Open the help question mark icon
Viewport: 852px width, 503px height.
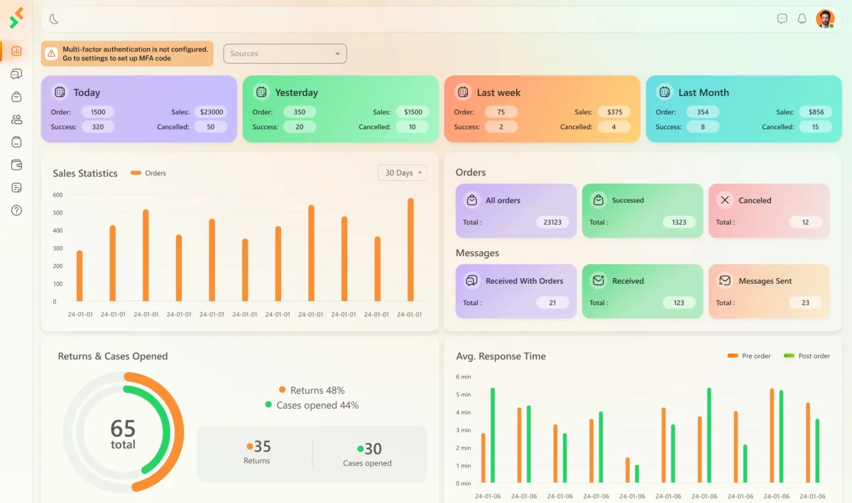[x=16, y=210]
